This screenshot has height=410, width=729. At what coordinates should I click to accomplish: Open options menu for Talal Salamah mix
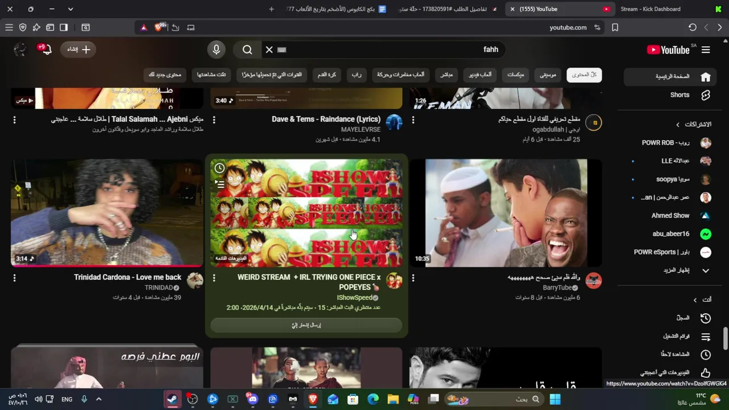[14, 120]
